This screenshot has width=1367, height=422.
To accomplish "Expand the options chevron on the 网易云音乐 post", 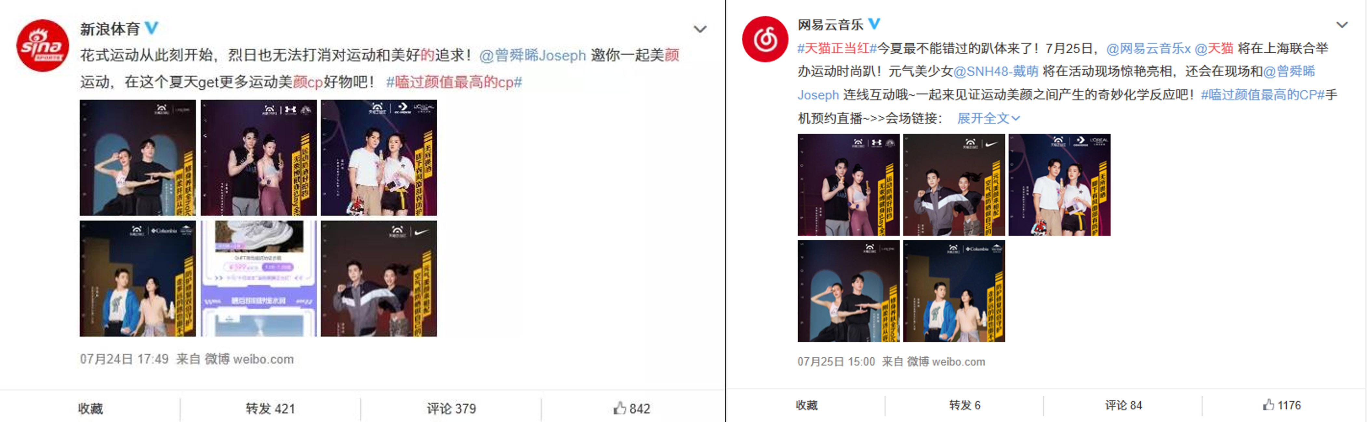I will tap(1342, 25).
